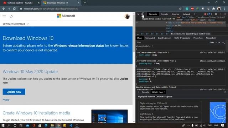Switch to Technical Saathee - YouTube tab
This screenshot has height=128, width=228.
point(21,3)
